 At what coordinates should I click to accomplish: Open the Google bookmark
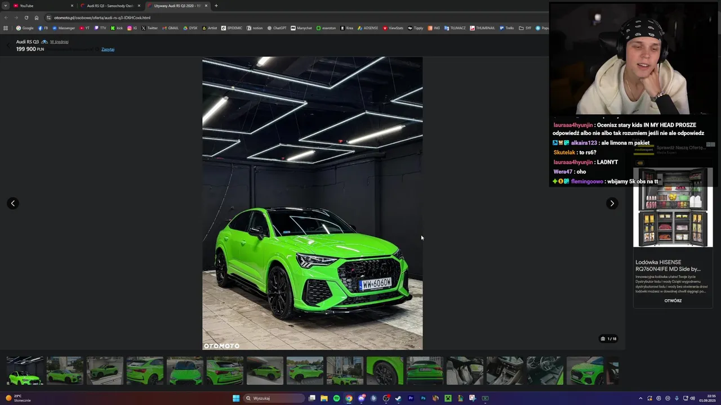[25, 28]
